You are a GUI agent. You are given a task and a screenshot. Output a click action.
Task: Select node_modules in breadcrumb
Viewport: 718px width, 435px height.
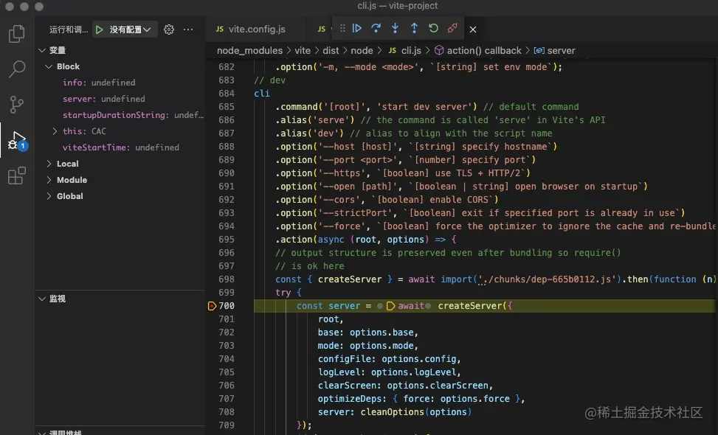249,50
